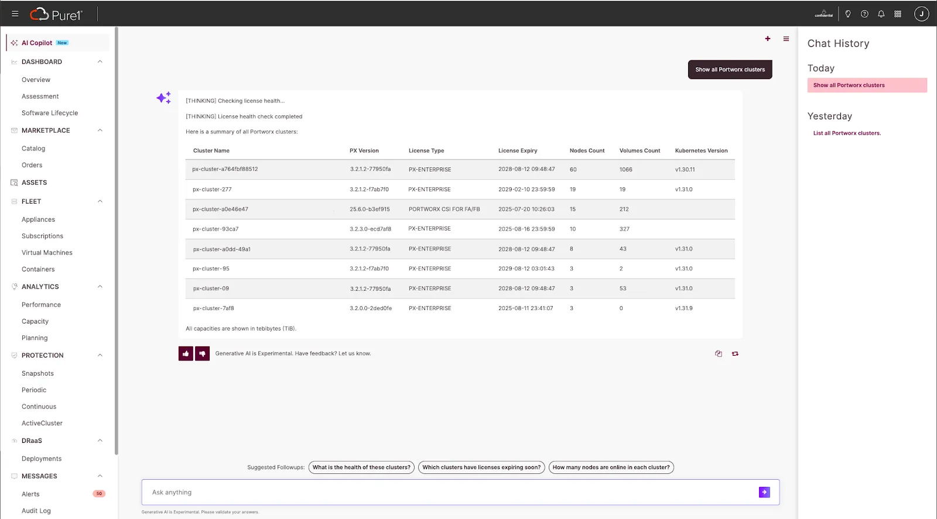Copy the AI response with copy icon
937x519 pixels.
[x=719, y=353]
